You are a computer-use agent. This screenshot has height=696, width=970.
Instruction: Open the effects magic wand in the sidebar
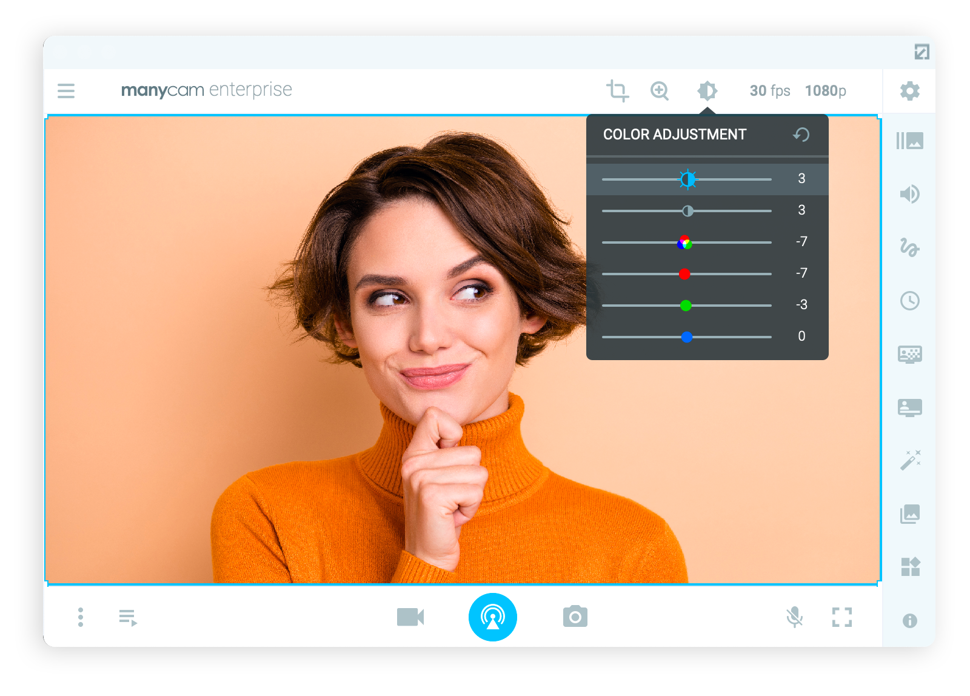click(x=909, y=459)
